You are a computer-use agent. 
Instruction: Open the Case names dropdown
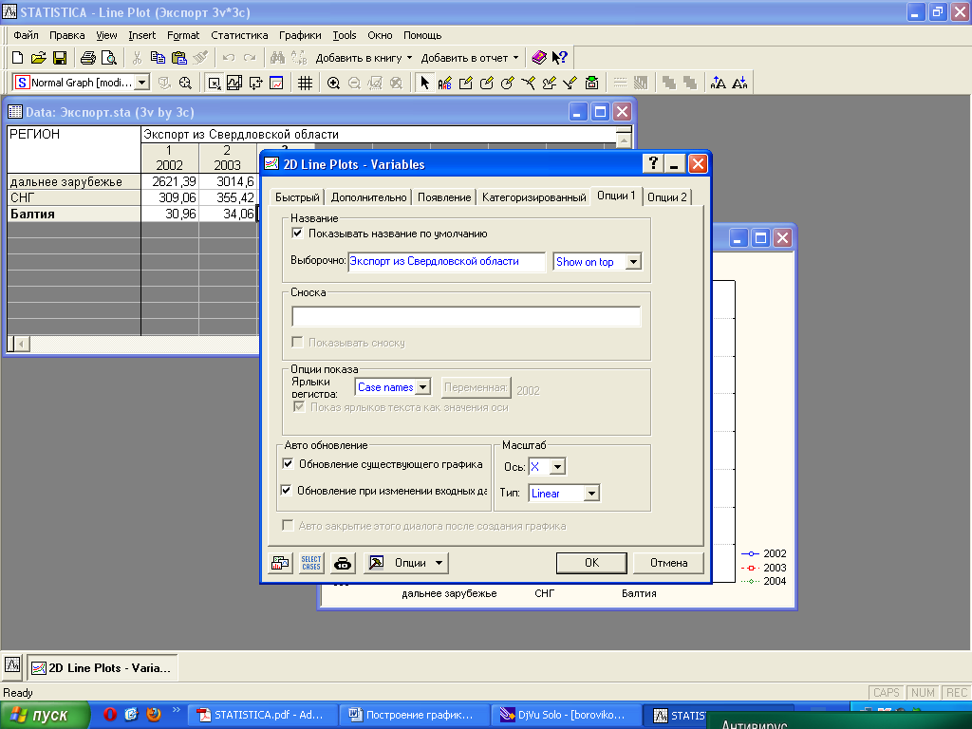click(x=422, y=387)
